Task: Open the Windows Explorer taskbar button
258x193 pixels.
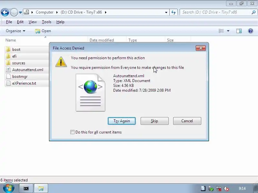Action: click(41, 188)
